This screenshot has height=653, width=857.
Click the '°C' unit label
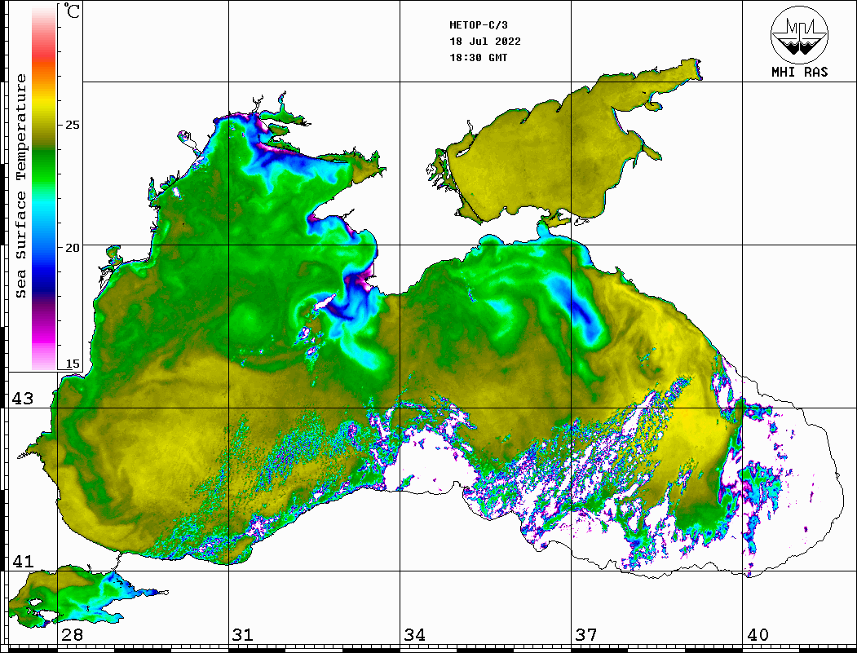click(72, 11)
